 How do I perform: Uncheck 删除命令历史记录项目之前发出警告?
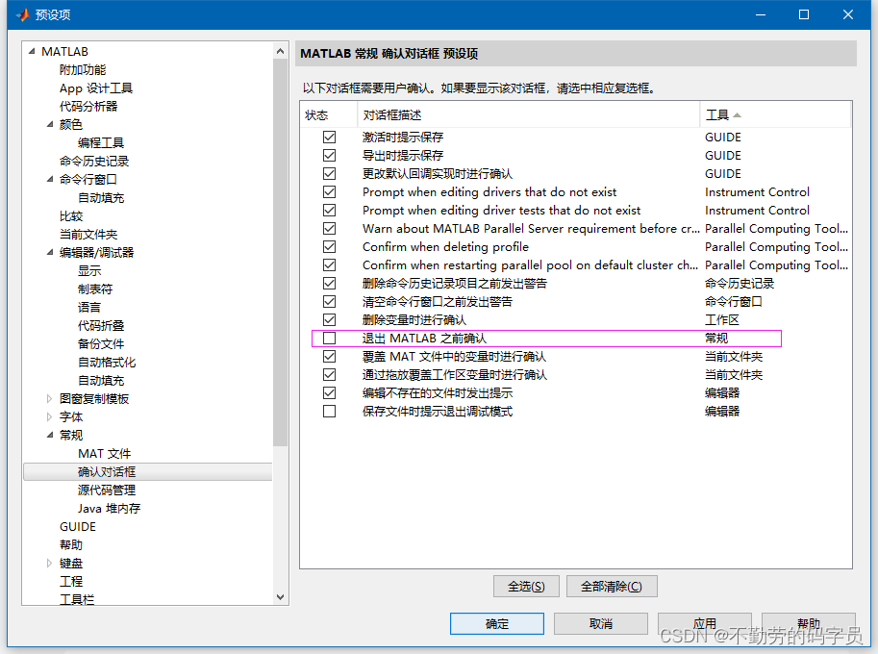click(x=329, y=284)
